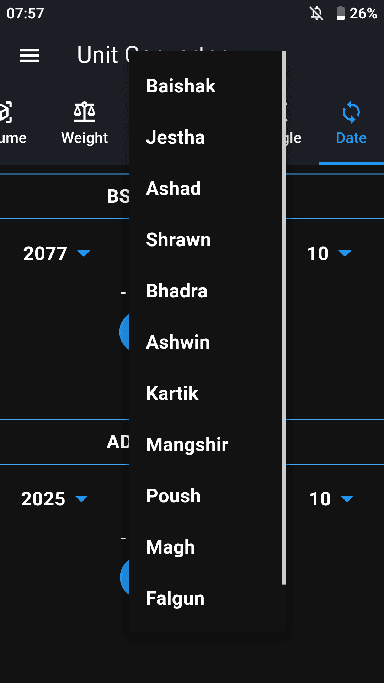
Task: Switch to the Date tab label
Action: [x=351, y=138]
